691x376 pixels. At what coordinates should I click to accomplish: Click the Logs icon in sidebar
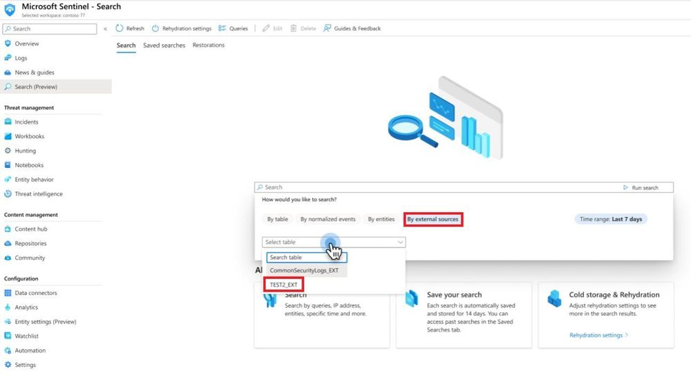(8, 57)
